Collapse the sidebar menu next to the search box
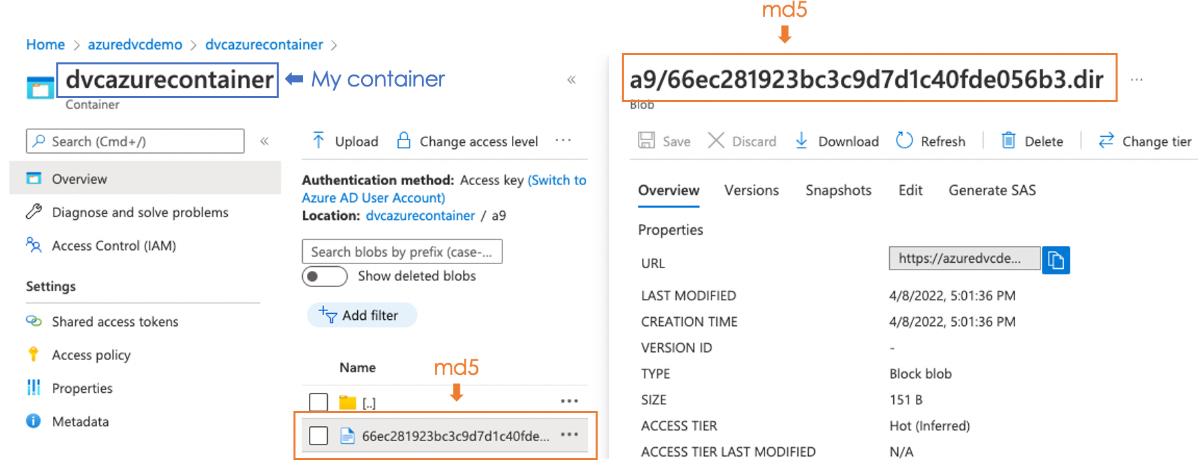The image size is (1198, 468). pos(265,141)
